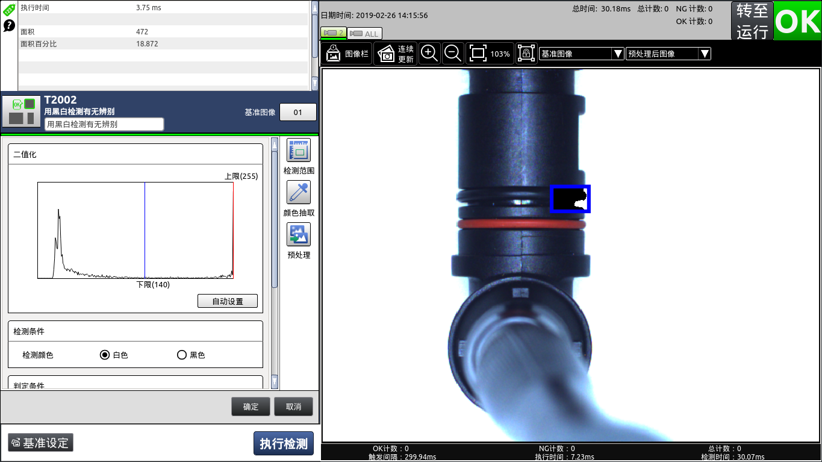This screenshot has width=822, height=462.
Task: Switch to the ALL cameras tab
Action: 364,34
